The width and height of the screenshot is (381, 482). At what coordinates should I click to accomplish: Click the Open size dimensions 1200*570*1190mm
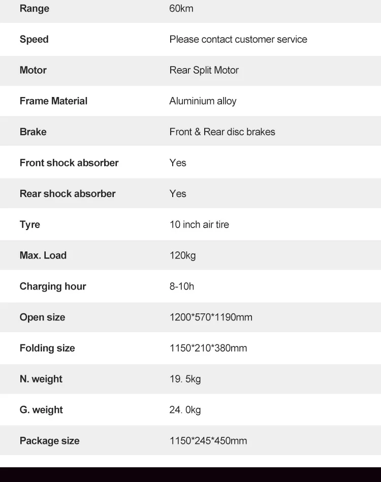click(211, 317)
